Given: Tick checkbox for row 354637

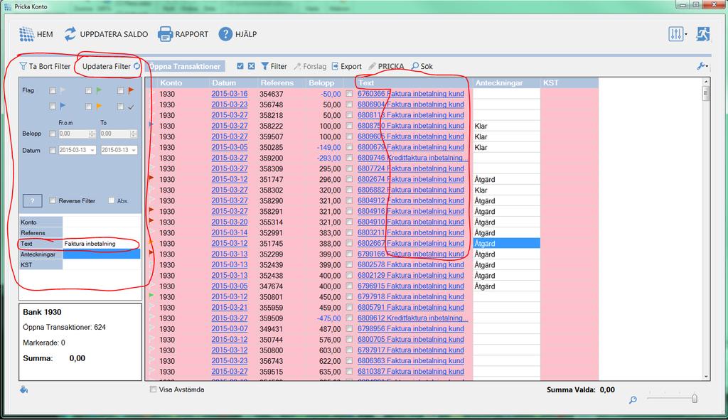Looking at the screenshot, I should 349,93.
